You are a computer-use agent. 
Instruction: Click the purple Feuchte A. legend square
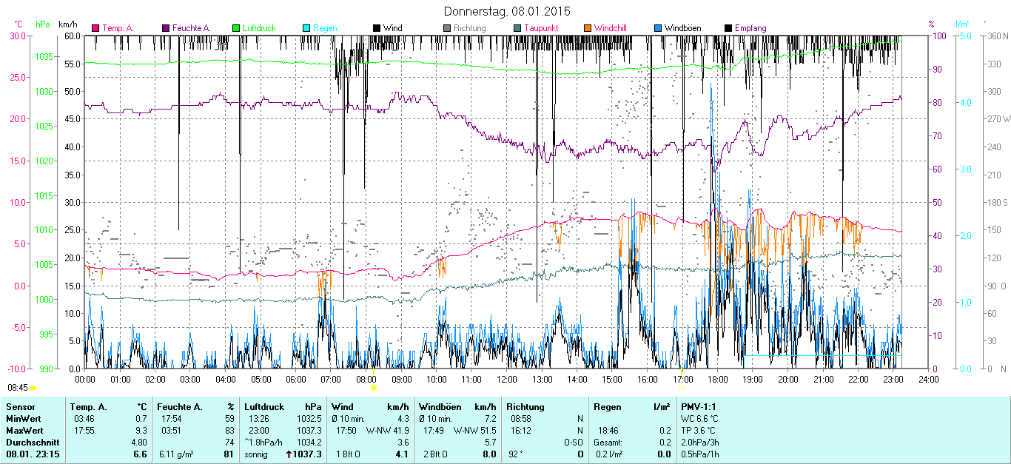tap(166, 28)
